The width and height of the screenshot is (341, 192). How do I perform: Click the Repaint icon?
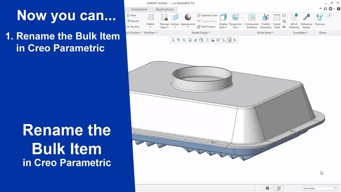[190, 40]
